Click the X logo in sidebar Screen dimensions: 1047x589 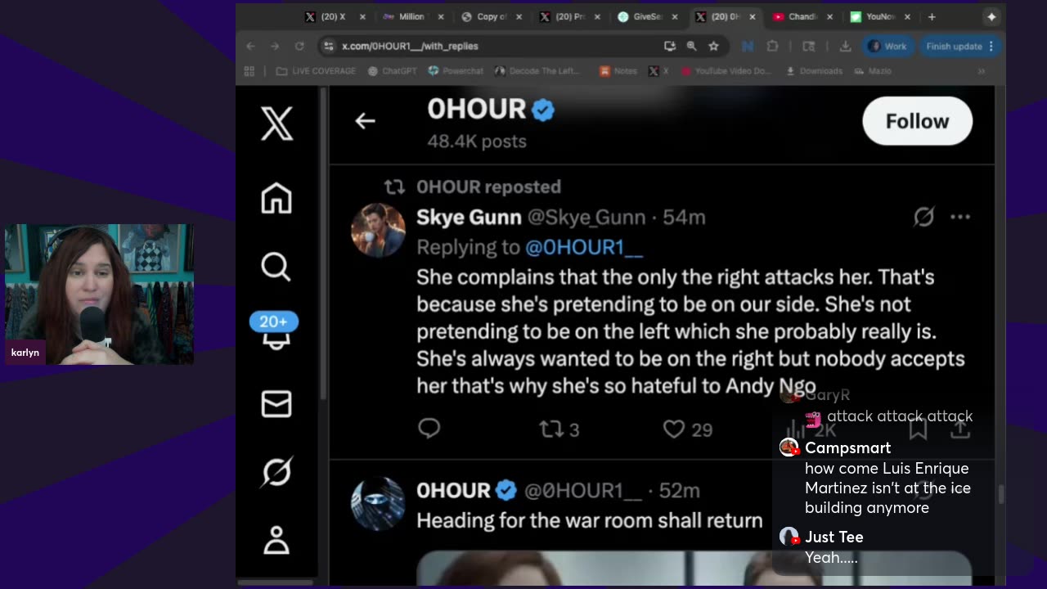point(276,124)
